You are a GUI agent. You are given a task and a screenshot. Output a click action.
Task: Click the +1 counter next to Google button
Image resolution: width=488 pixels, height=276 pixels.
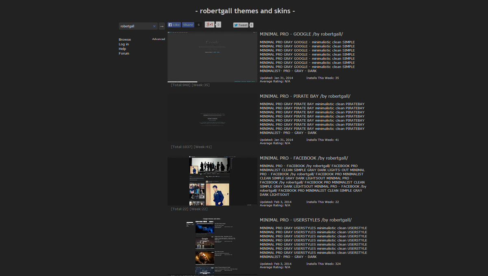[x=218, y=24]
